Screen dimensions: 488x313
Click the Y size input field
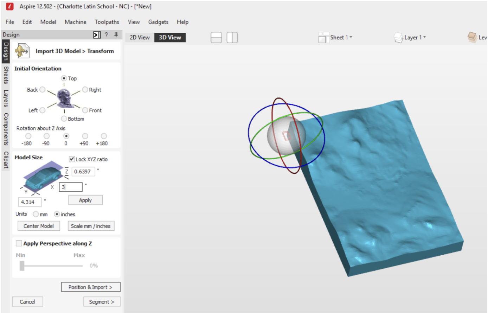coord(30,202)
